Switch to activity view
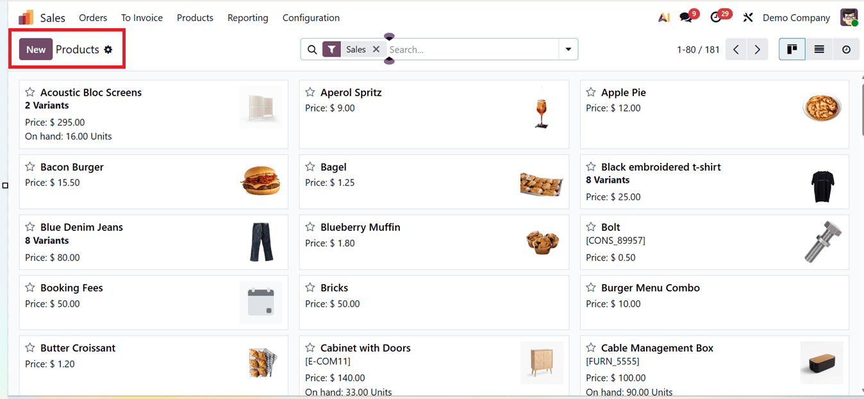This screenshot has width=864, height=399. point(846,49)
